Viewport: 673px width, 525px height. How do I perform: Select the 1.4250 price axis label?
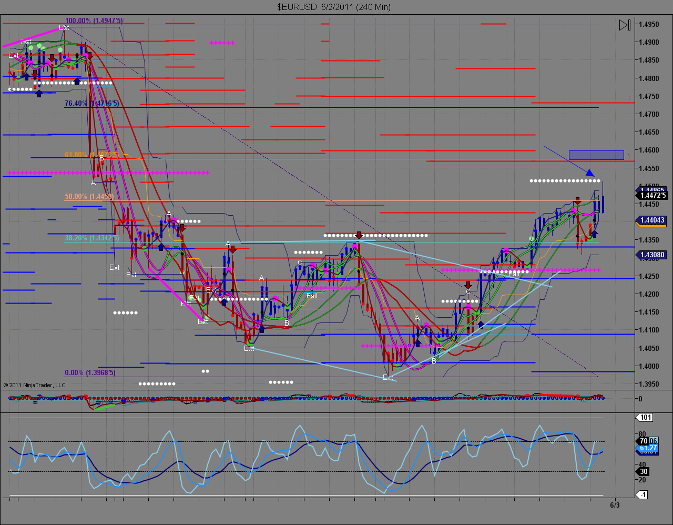[x=649, y=277]
